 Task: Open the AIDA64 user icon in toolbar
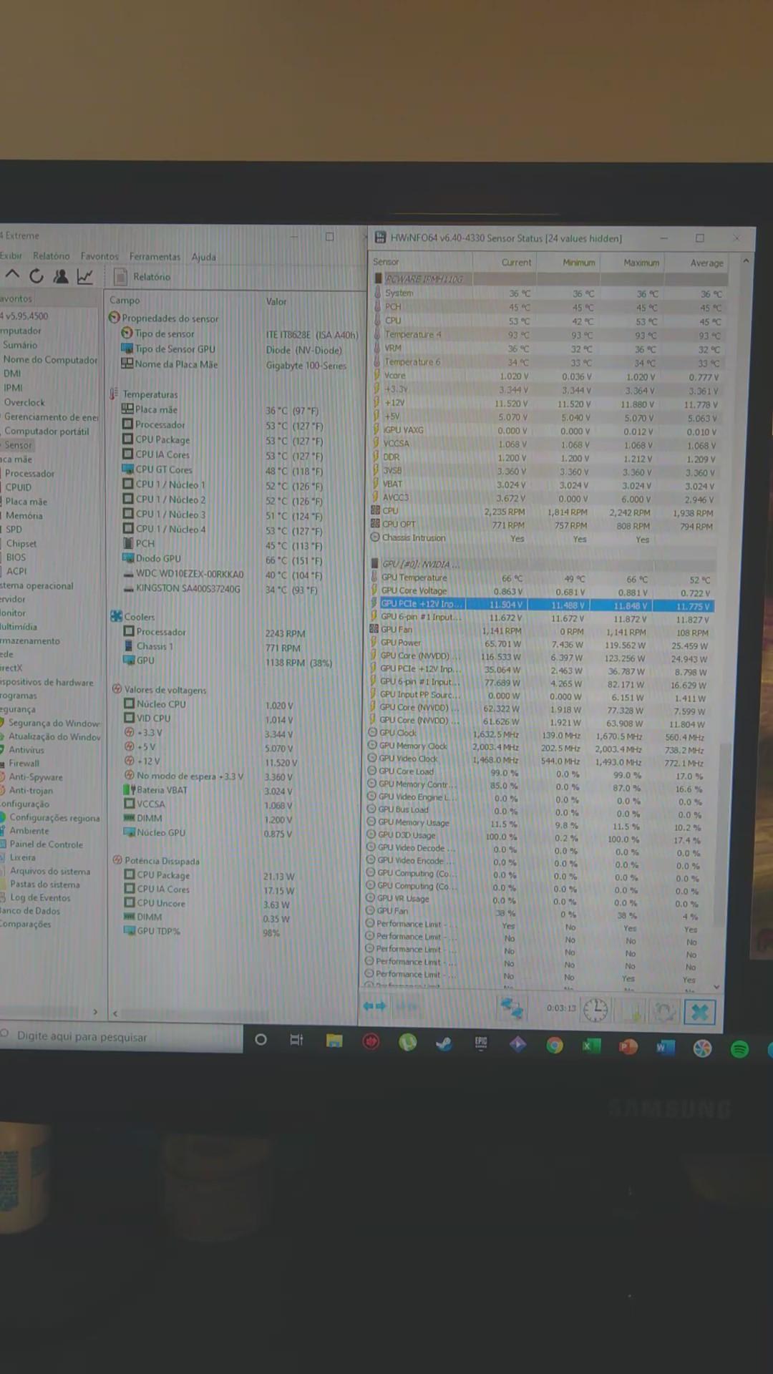[61, 276]
